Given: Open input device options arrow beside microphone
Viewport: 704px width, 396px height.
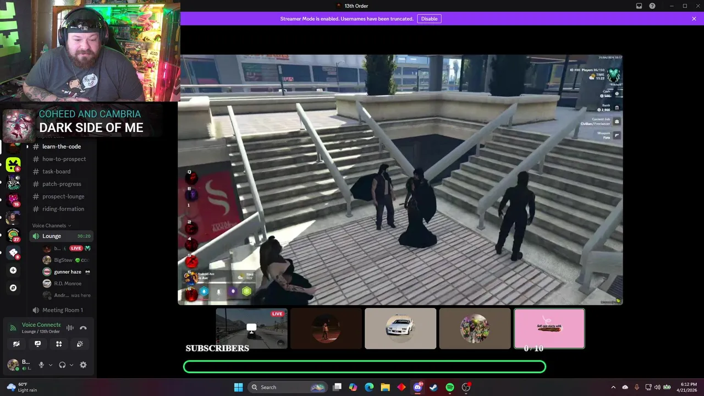Looking at the screenshot, I should pyautogui.click(x=51, y=365).
